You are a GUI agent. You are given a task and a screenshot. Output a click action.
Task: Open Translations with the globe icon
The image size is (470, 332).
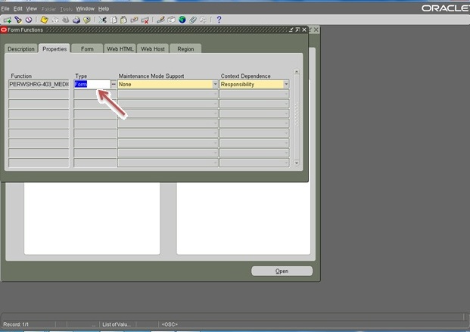coord(182,20)
